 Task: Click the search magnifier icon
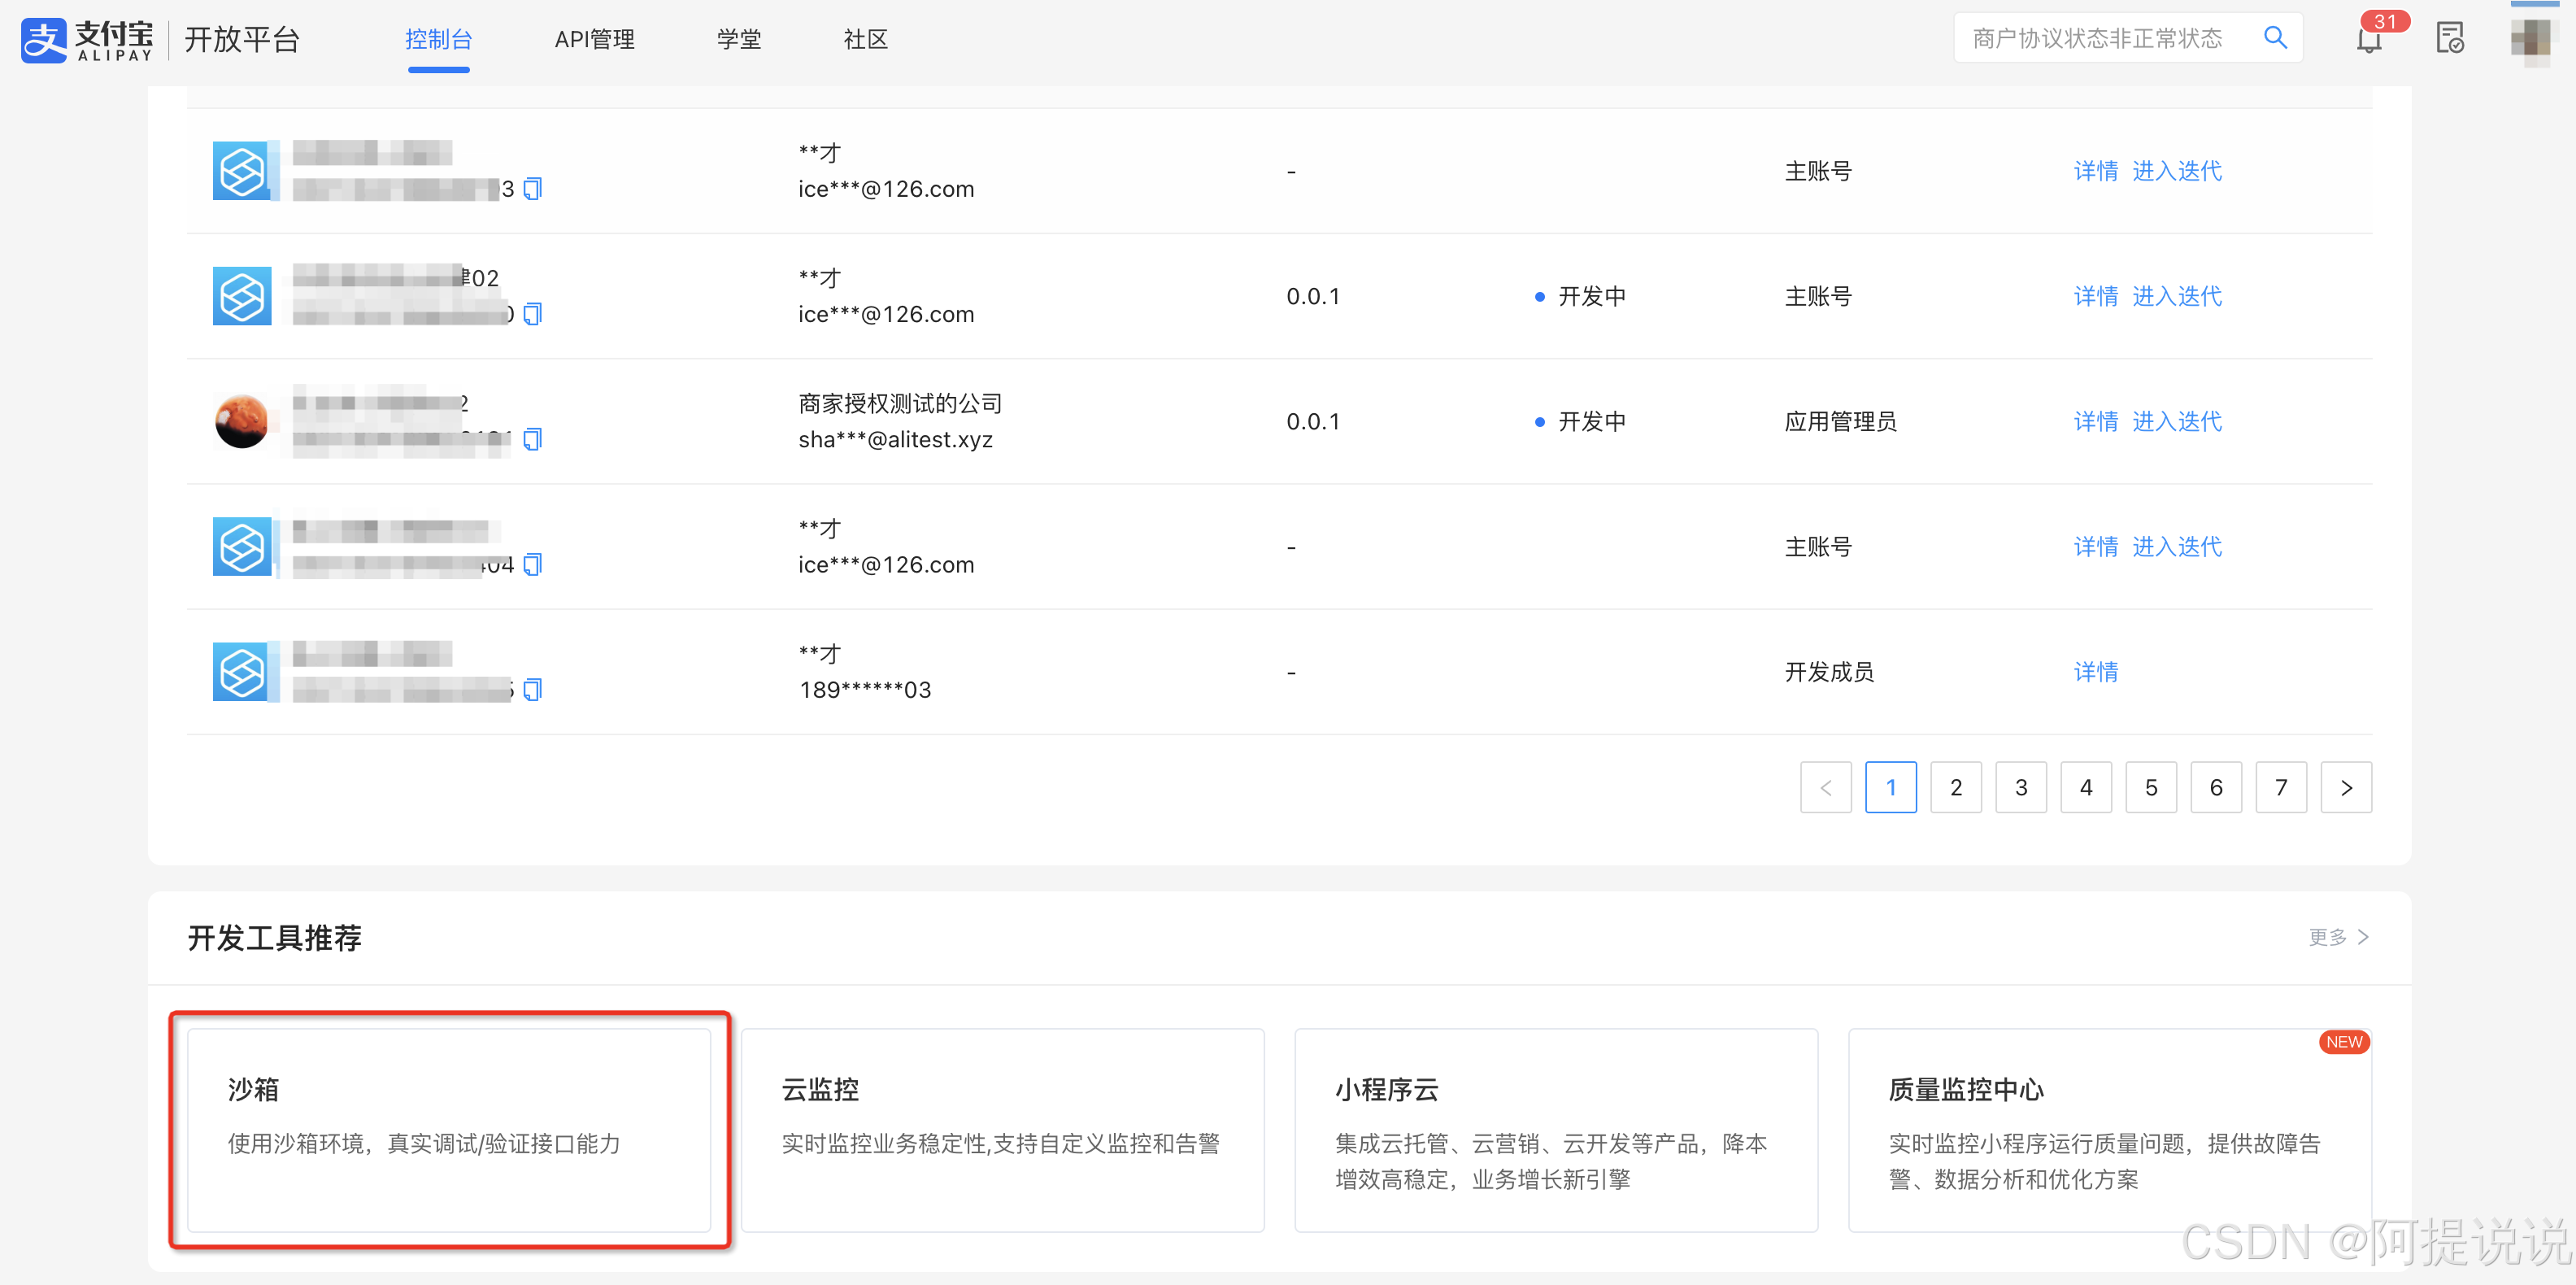2274,38
